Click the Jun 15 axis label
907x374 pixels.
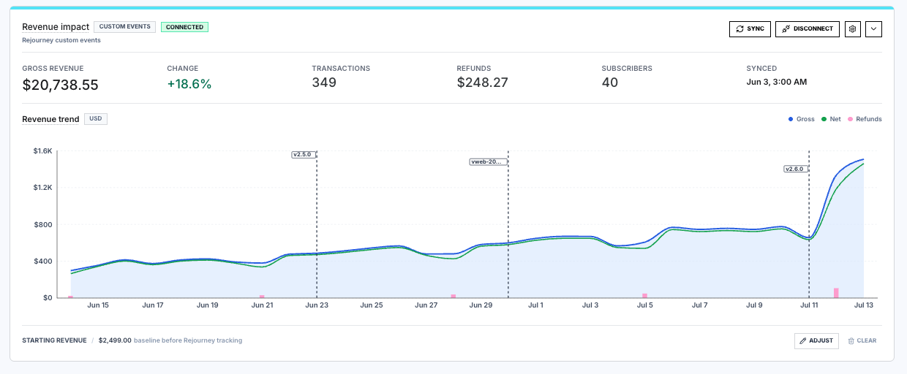pos(98,305)
